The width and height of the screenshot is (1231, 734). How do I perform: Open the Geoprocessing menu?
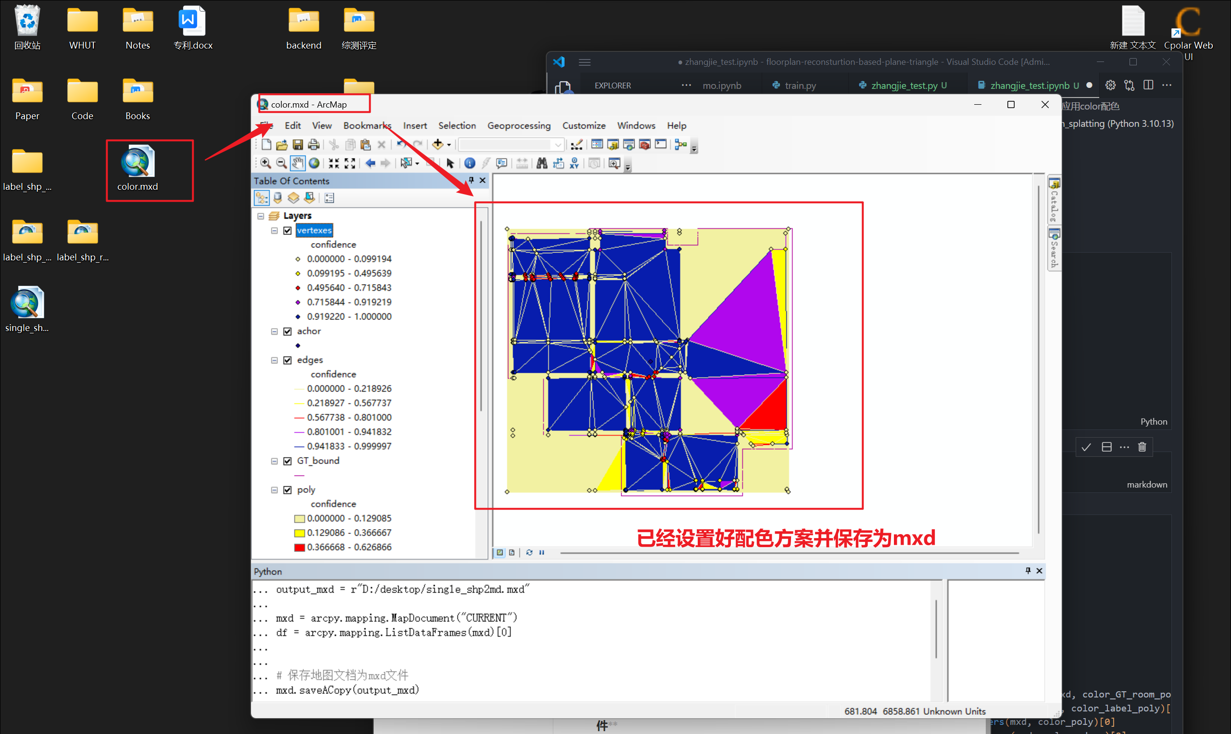click(518, 125)
